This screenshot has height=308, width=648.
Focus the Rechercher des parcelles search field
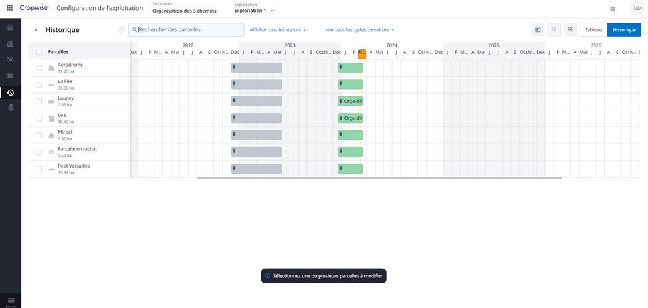coord(189,30)
